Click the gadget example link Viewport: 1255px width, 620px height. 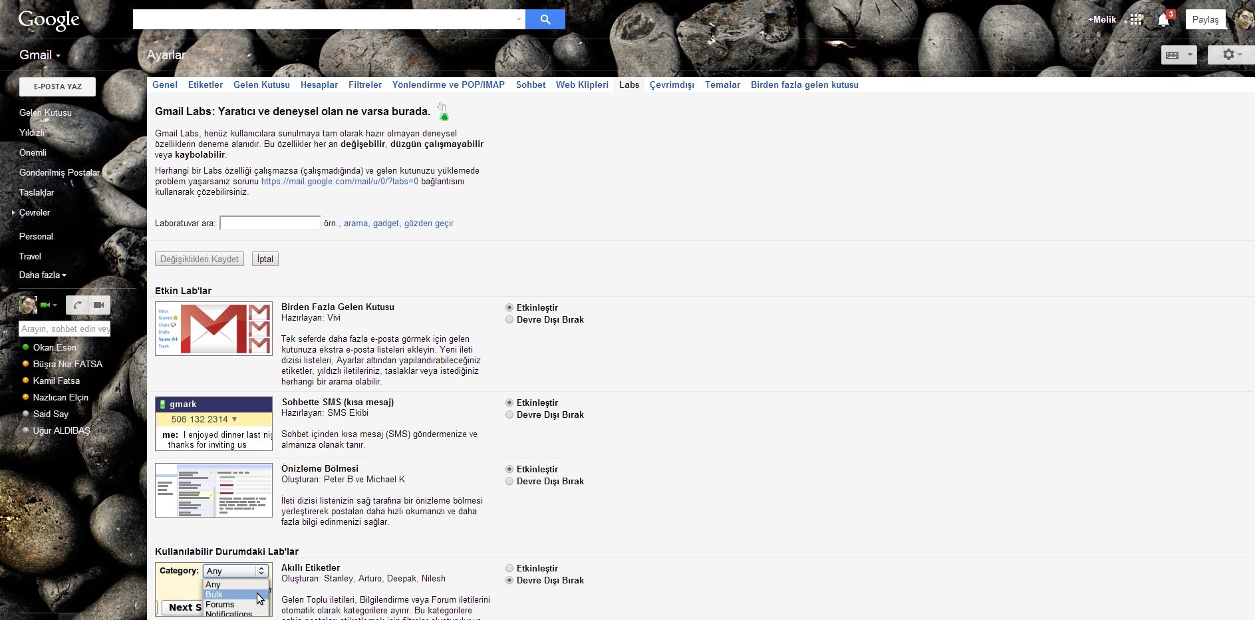pos(386,223)
